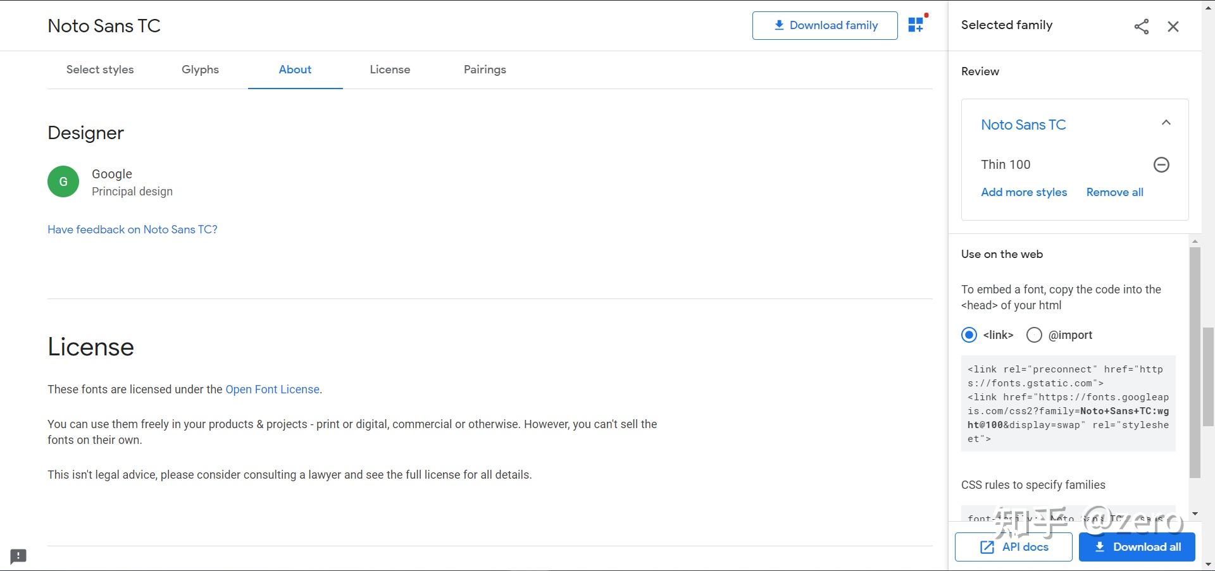The height and width of the screenshot is (571, 1215).
Task: Open the Glyphs tab
Action: point(200,70)
